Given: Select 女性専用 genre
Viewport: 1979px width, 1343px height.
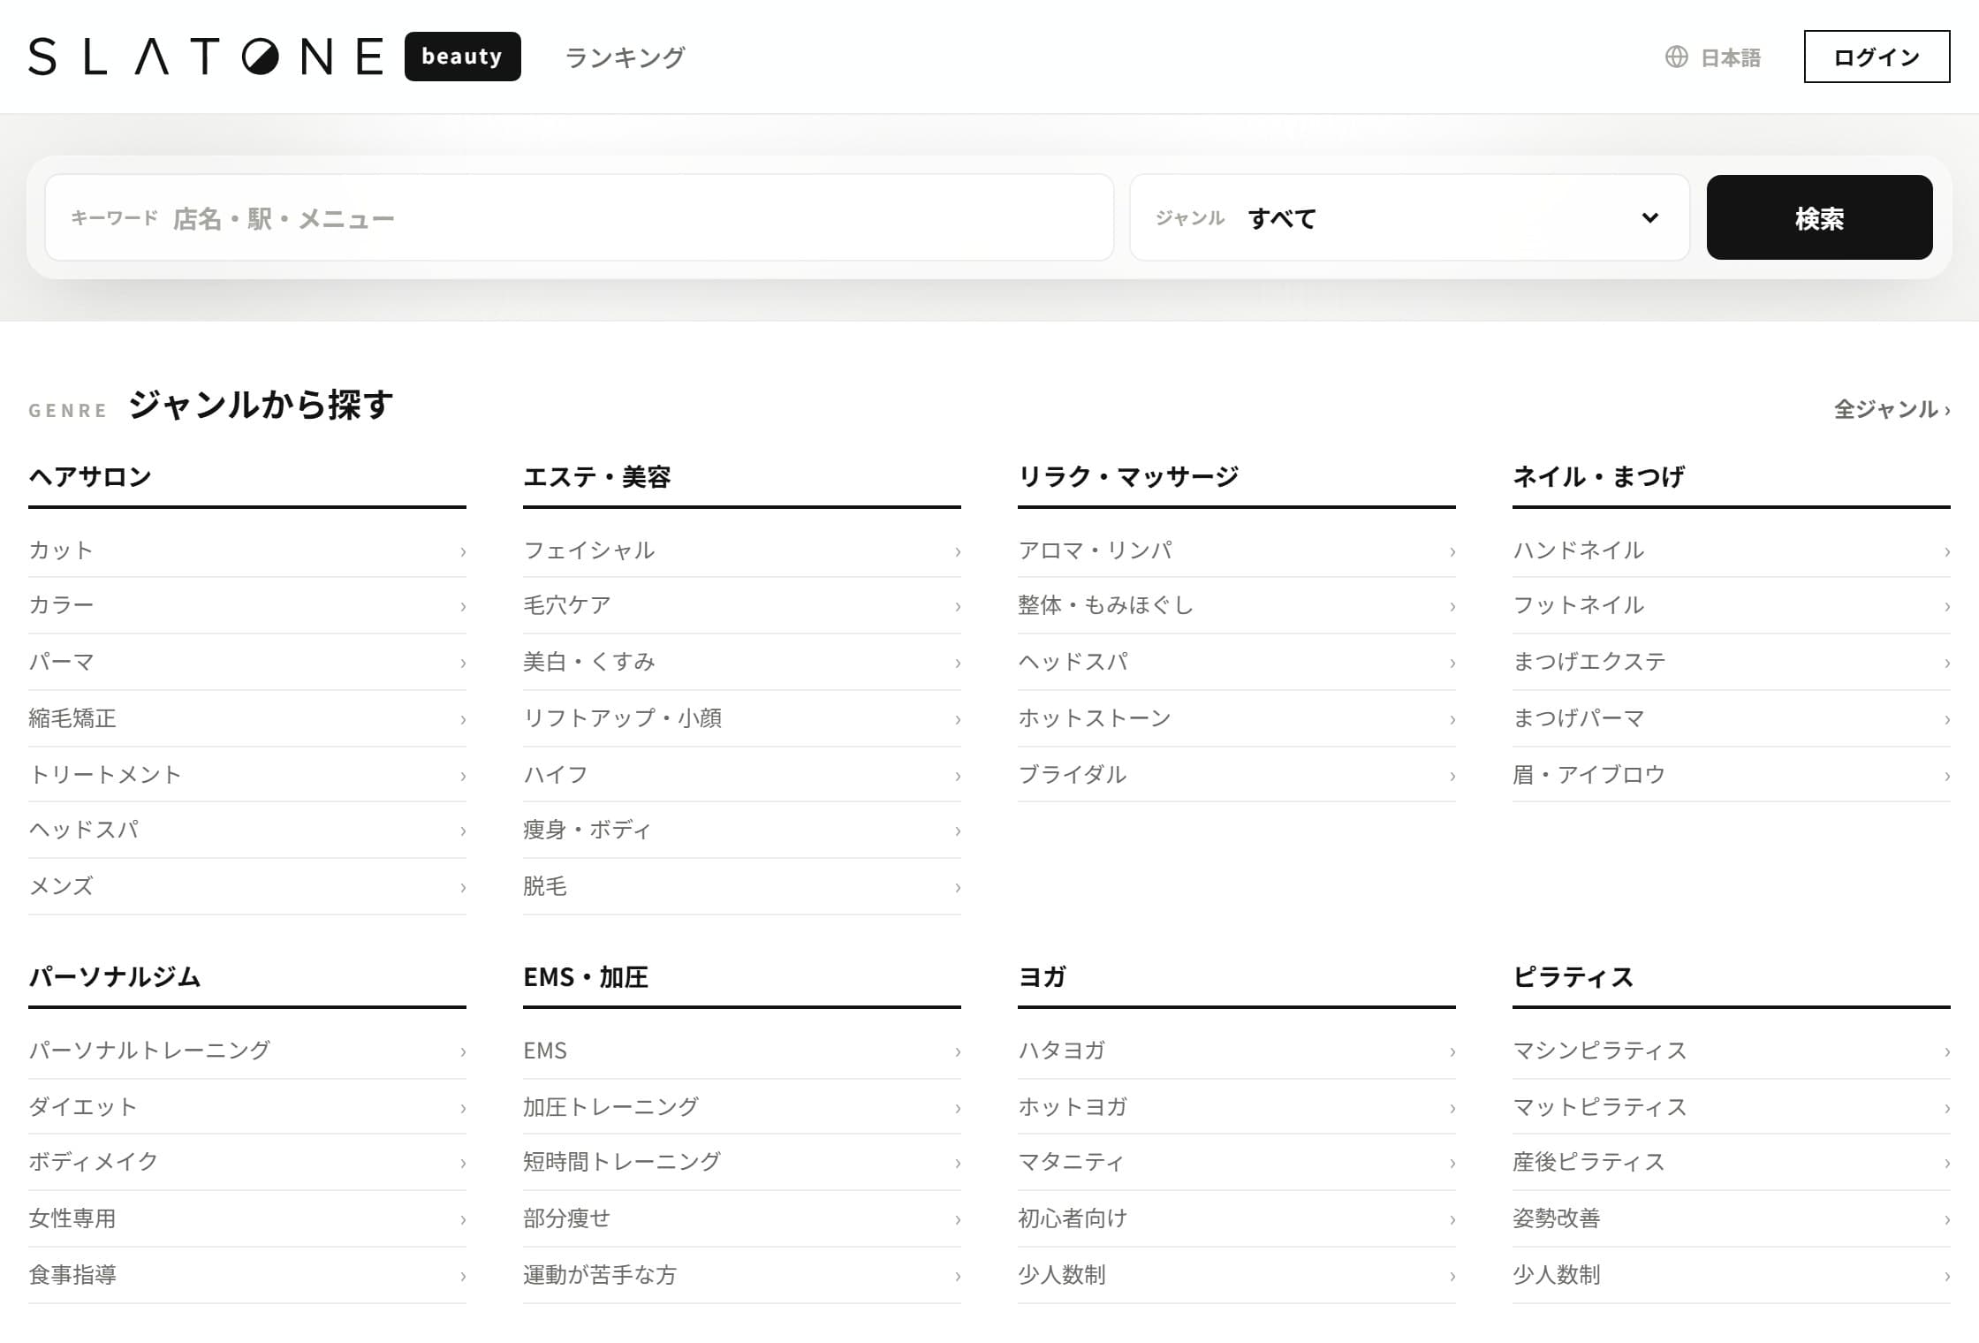Looking at the screenshot, I should click(x=247, y=1218).
